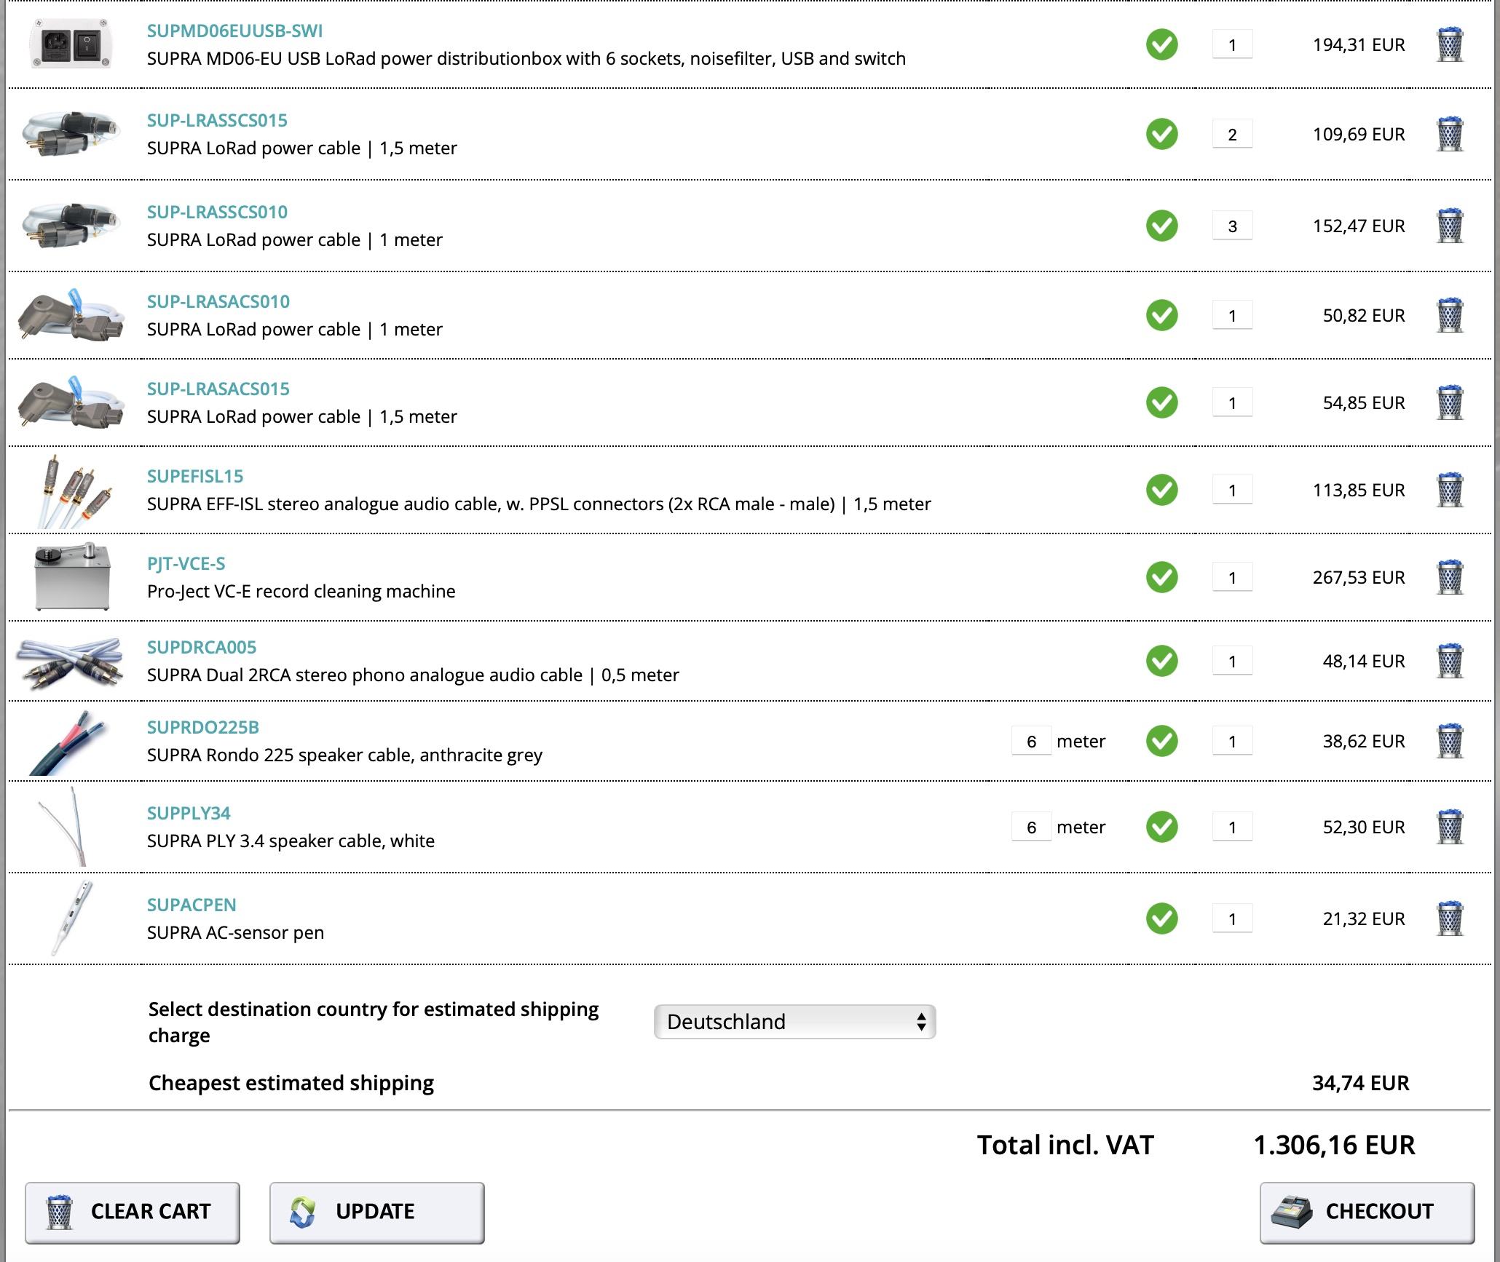
Task: Delete PJT-VCE-S record cleaner trash icon
Action: (1450, 577)
